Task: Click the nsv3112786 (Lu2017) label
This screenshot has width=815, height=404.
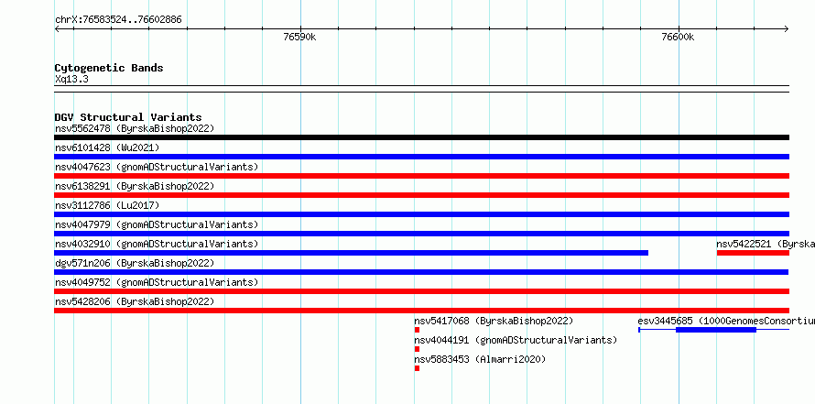Action: (x=107, y=205)
